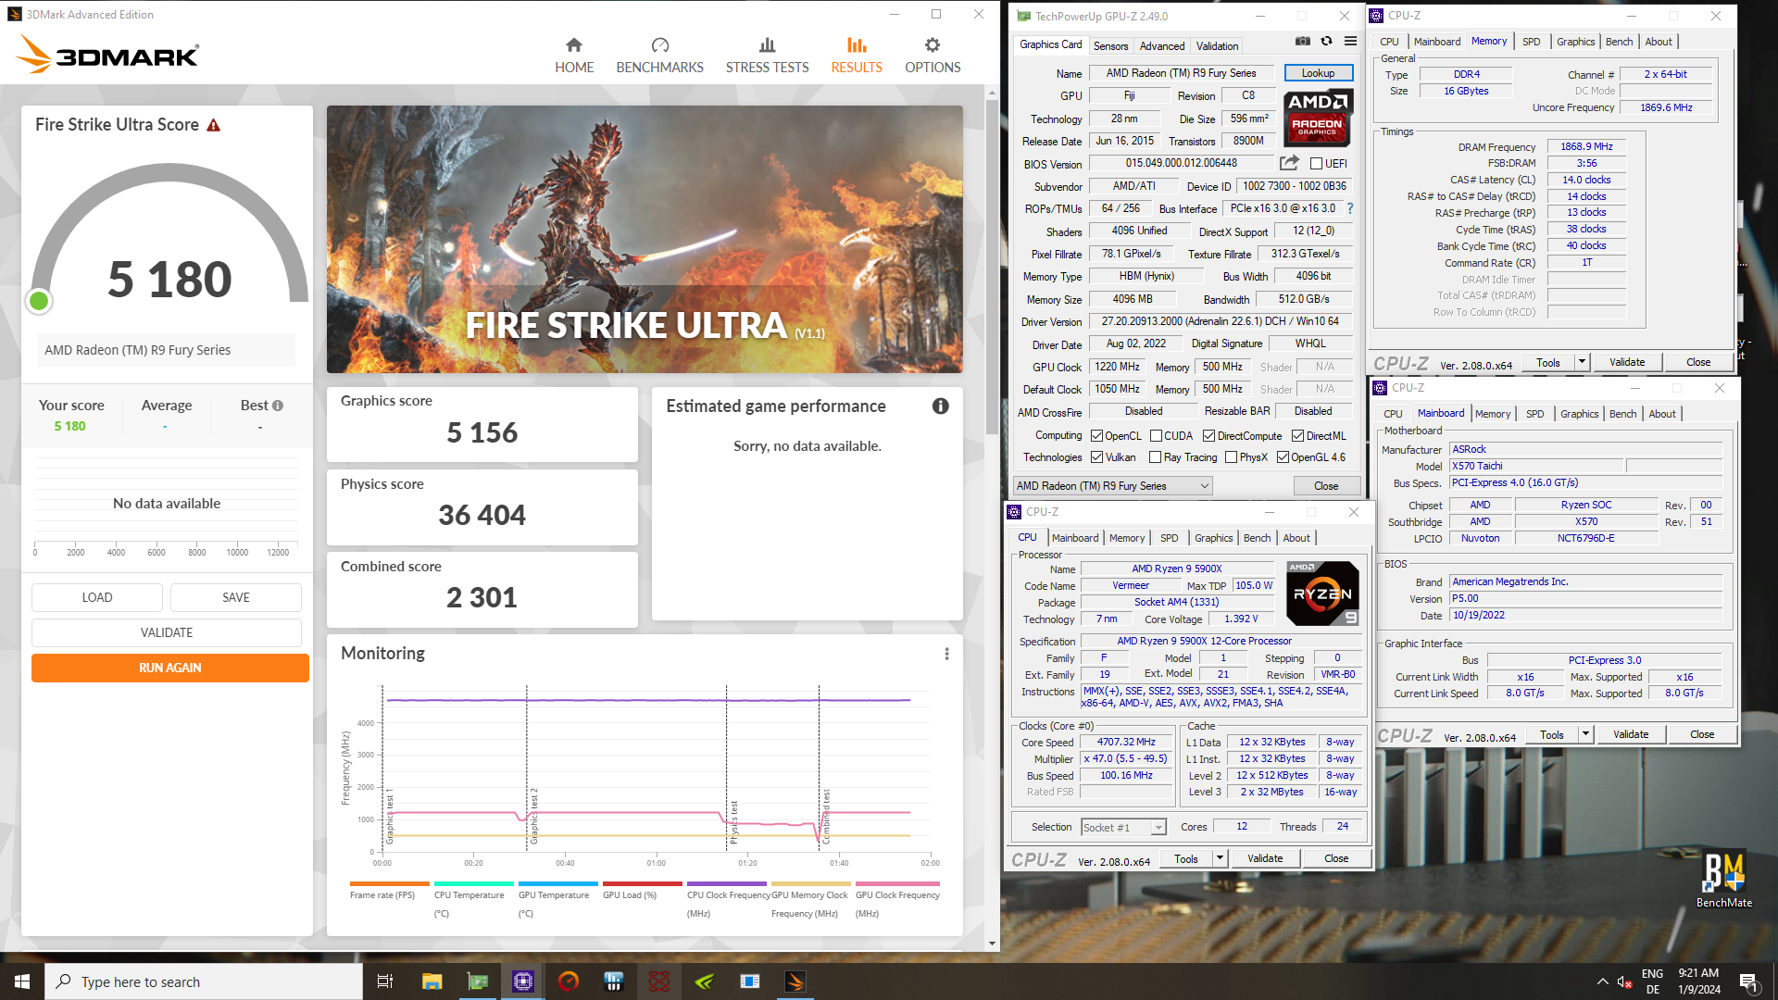Open Bench tab in CPU-Z CPU window
The height and width of the screenshot is (1000, 1778).
(1257, 538)
